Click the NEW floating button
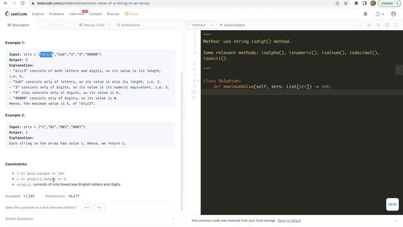Viewport: 403px width, 227px height. click(392, 204)
